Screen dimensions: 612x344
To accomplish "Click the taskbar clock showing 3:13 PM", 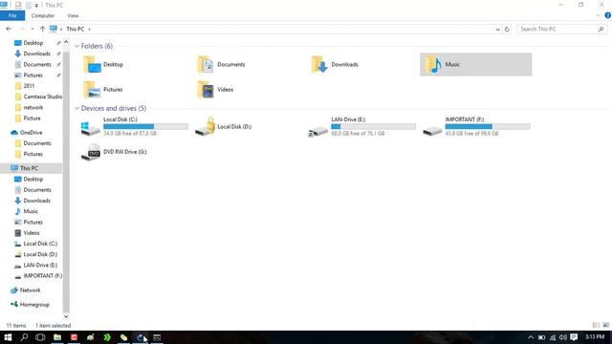I will point(595,337).
